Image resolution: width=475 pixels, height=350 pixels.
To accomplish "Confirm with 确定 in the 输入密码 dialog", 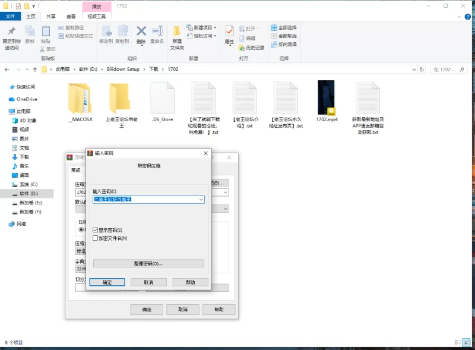I will pos(107,282).
